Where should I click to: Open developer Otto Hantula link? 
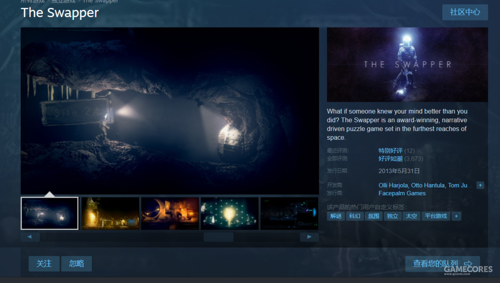click(x=427, y=185)
